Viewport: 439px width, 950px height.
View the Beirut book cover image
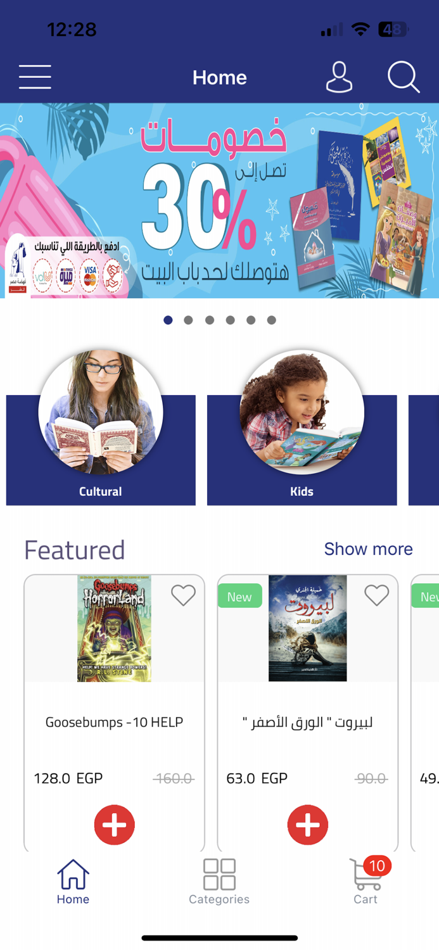click(308, 628)
